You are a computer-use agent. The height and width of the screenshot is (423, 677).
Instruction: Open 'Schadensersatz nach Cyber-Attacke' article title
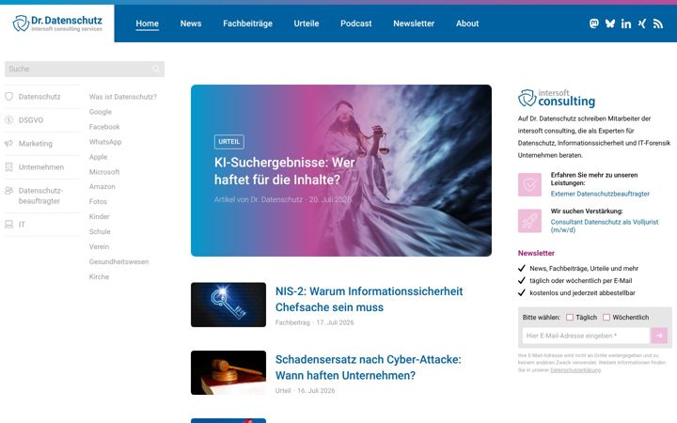pos(369,368)
